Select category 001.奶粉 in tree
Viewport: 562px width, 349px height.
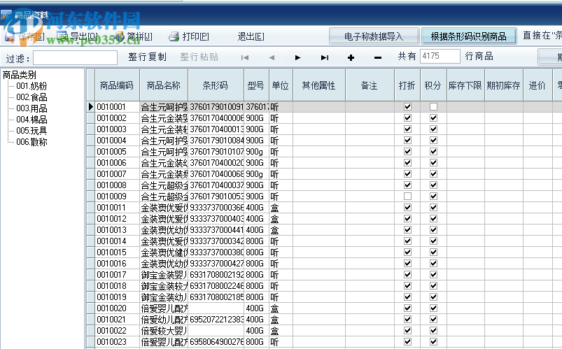31,86
